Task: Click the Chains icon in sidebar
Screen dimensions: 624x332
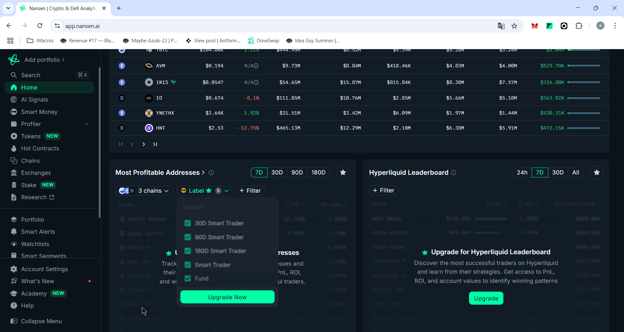Action: 14,161
